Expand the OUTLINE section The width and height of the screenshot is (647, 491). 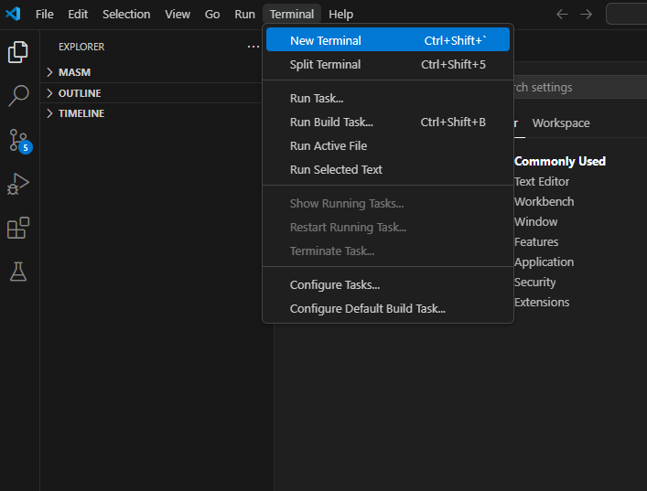click(x=151, y=93)
